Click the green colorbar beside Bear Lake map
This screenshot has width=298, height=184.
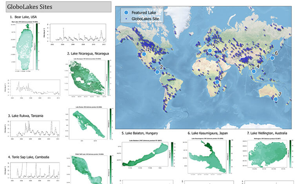pyautogui.click(x=37, y=48)
